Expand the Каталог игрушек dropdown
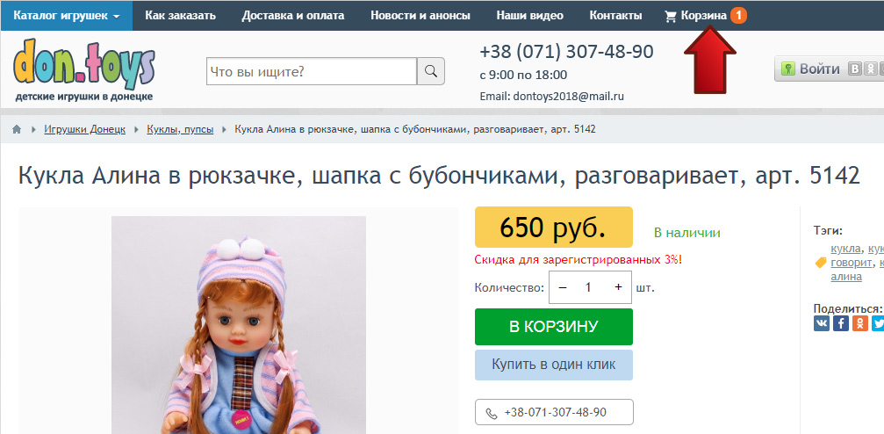The height and width of the screenshot is (434, 884). tap(67, 15)
